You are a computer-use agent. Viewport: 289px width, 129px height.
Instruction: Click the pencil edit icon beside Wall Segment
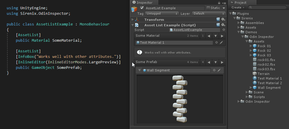(x=219, y=70)
